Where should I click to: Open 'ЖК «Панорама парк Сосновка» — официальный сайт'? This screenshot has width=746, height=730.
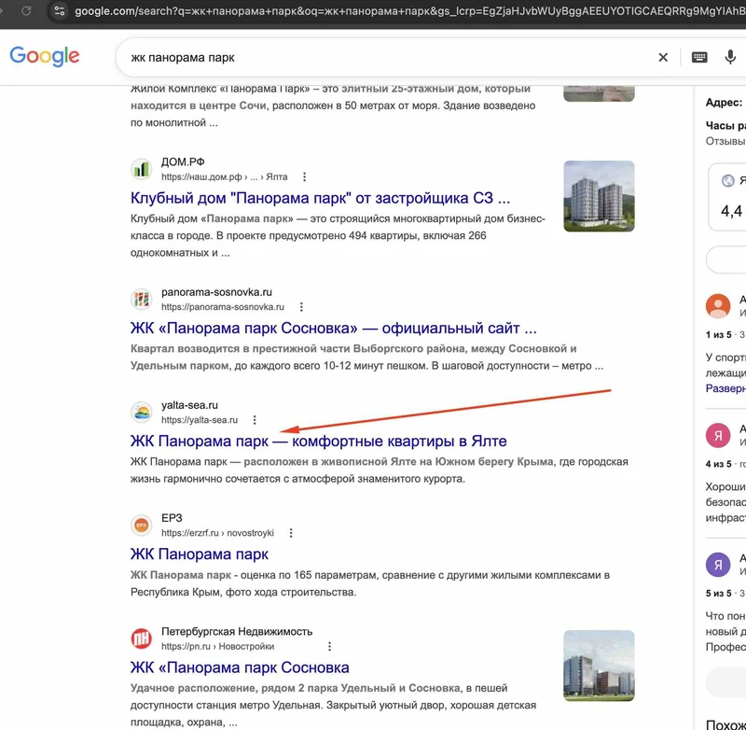click(333, 328)
